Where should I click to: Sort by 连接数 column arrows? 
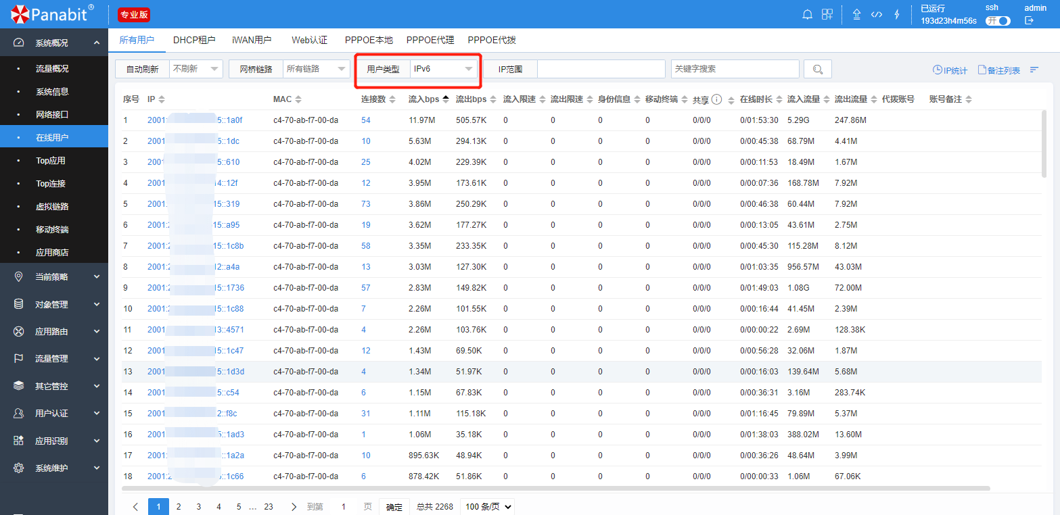[x=392, y=99]
